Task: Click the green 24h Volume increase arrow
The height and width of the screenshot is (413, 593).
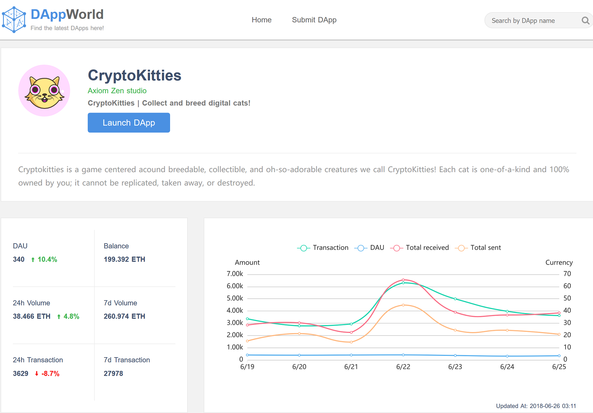Action: point(59,316)
